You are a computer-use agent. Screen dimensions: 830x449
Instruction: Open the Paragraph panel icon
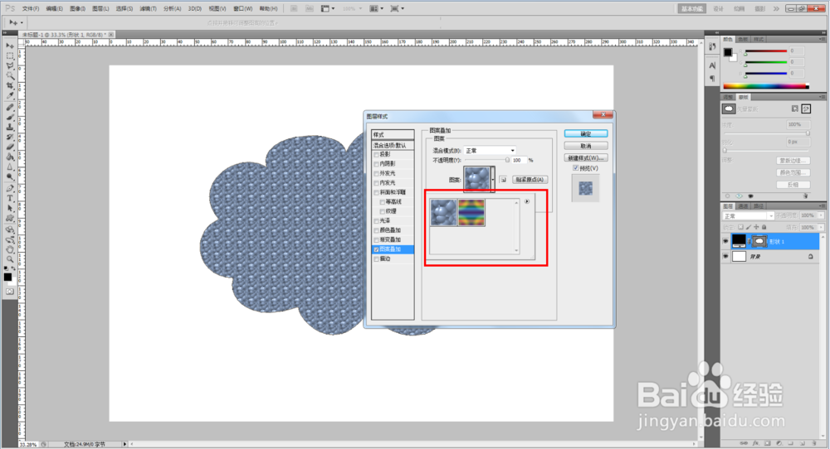712,78
